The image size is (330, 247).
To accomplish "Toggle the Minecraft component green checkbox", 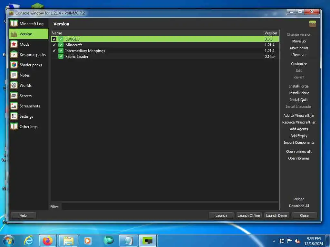I will 61,45.
